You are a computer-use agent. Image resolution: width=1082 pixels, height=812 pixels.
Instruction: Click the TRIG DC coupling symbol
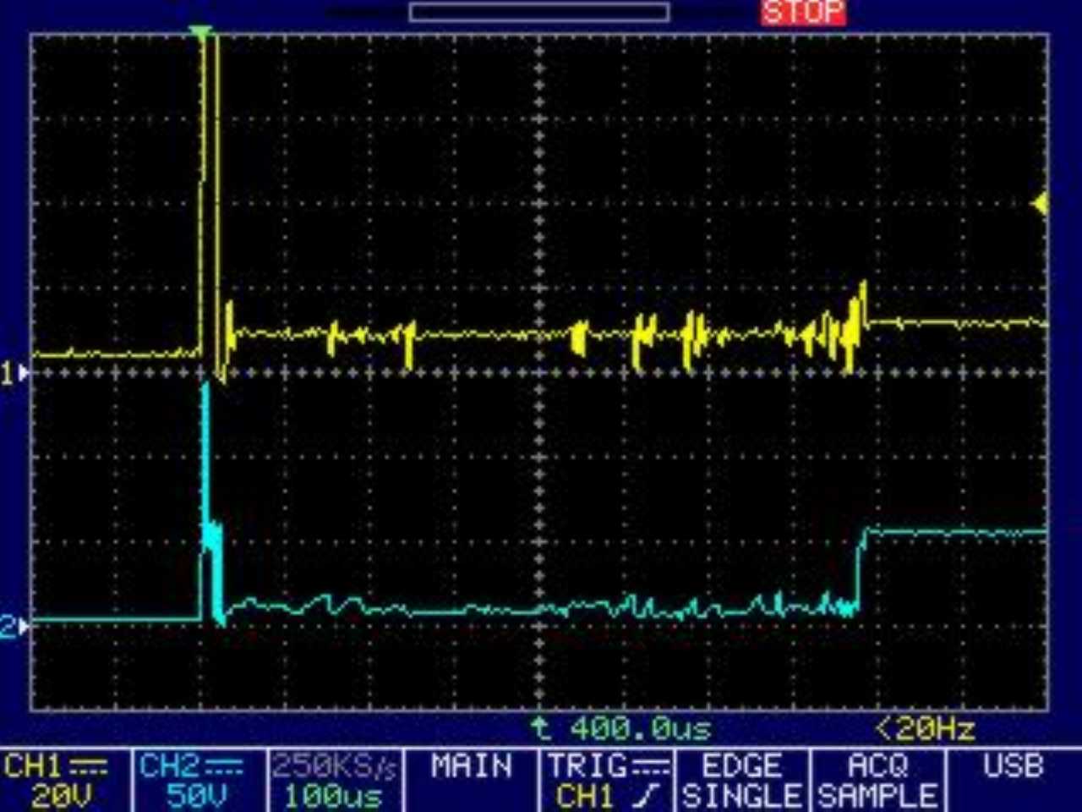(650, 767)
